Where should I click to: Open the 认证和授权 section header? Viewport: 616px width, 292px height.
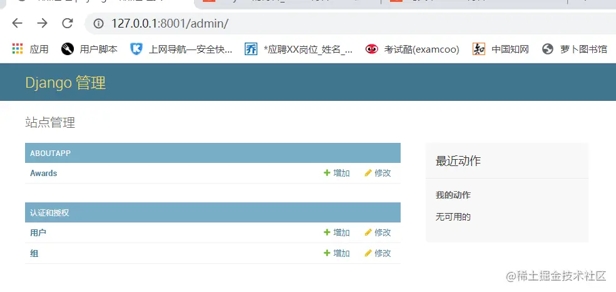coord(49,213)
